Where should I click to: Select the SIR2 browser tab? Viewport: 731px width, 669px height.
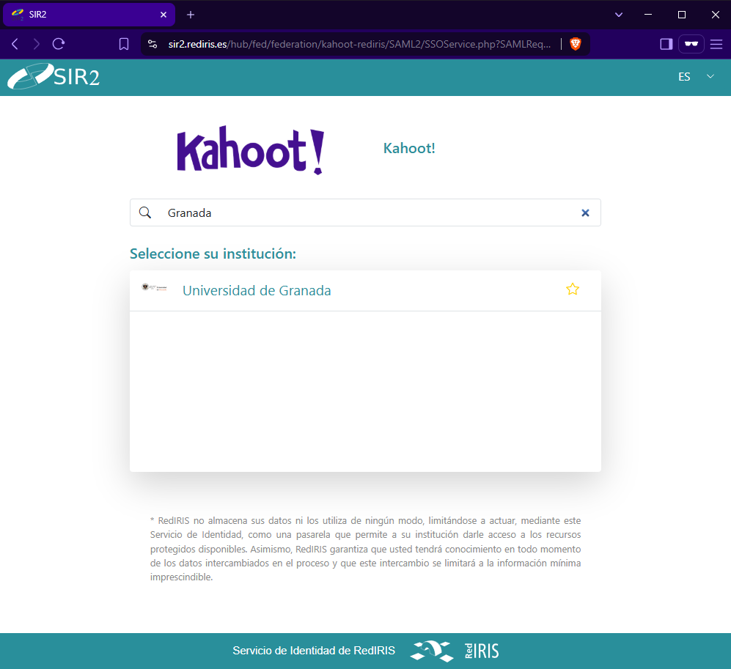tap(89, 15)
